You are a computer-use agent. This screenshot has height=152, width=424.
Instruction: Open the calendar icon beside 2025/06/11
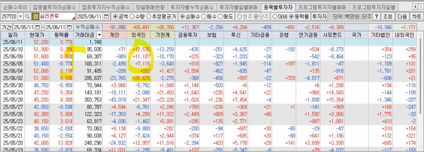point(107,16)
